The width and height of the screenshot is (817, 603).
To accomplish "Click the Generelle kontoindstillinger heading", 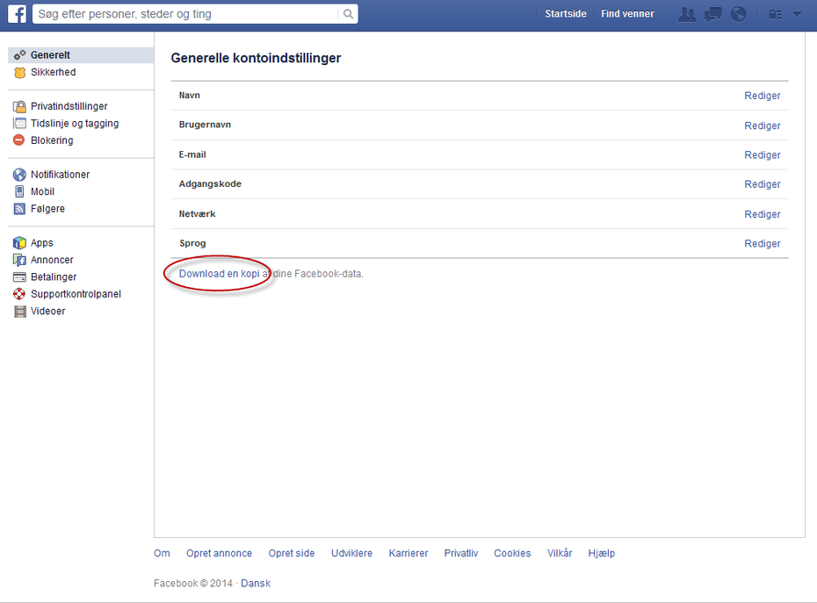I will coord(256,58).
